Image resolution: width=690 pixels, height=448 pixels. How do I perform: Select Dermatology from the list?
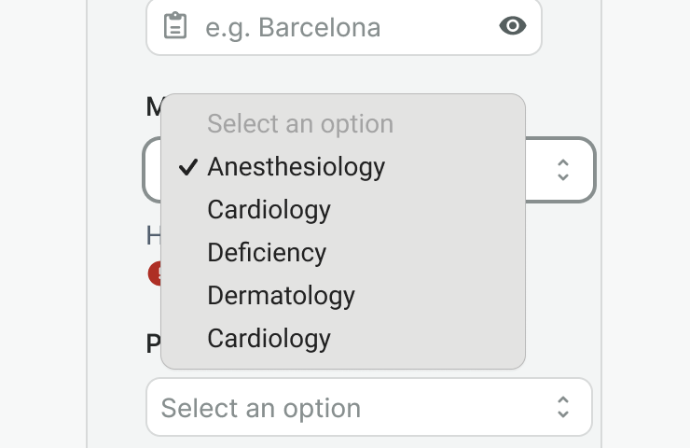click(x=281, y=296)
